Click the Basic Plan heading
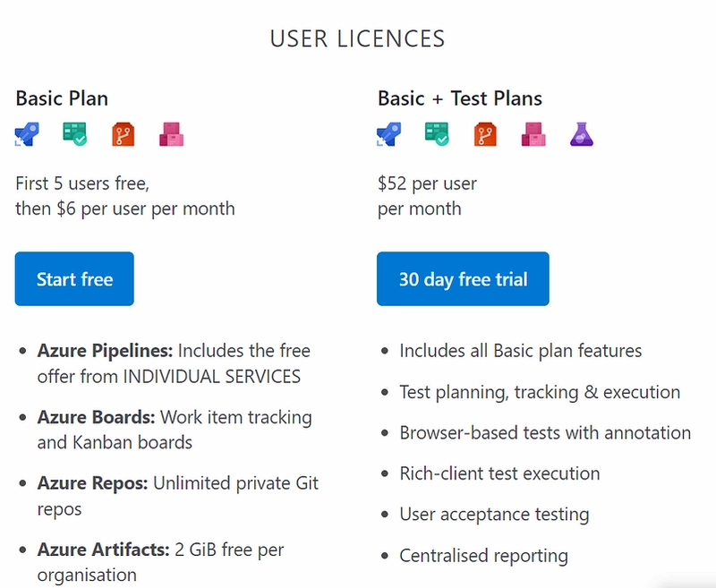 (x=62, y=98)
